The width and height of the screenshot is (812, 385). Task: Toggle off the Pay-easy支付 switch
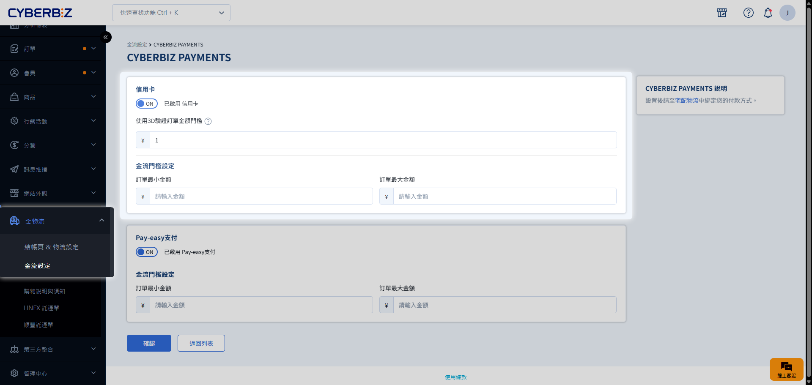click(x=147, y=252)
